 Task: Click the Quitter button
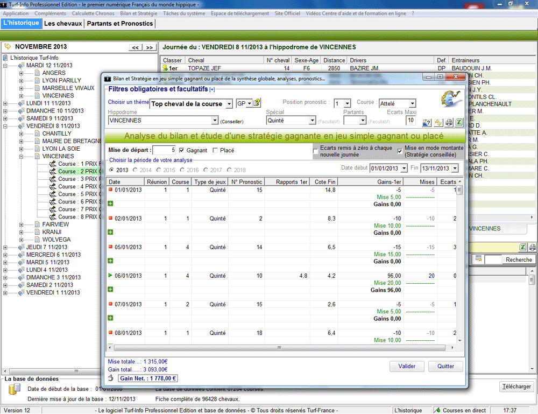tap(445, 366)
